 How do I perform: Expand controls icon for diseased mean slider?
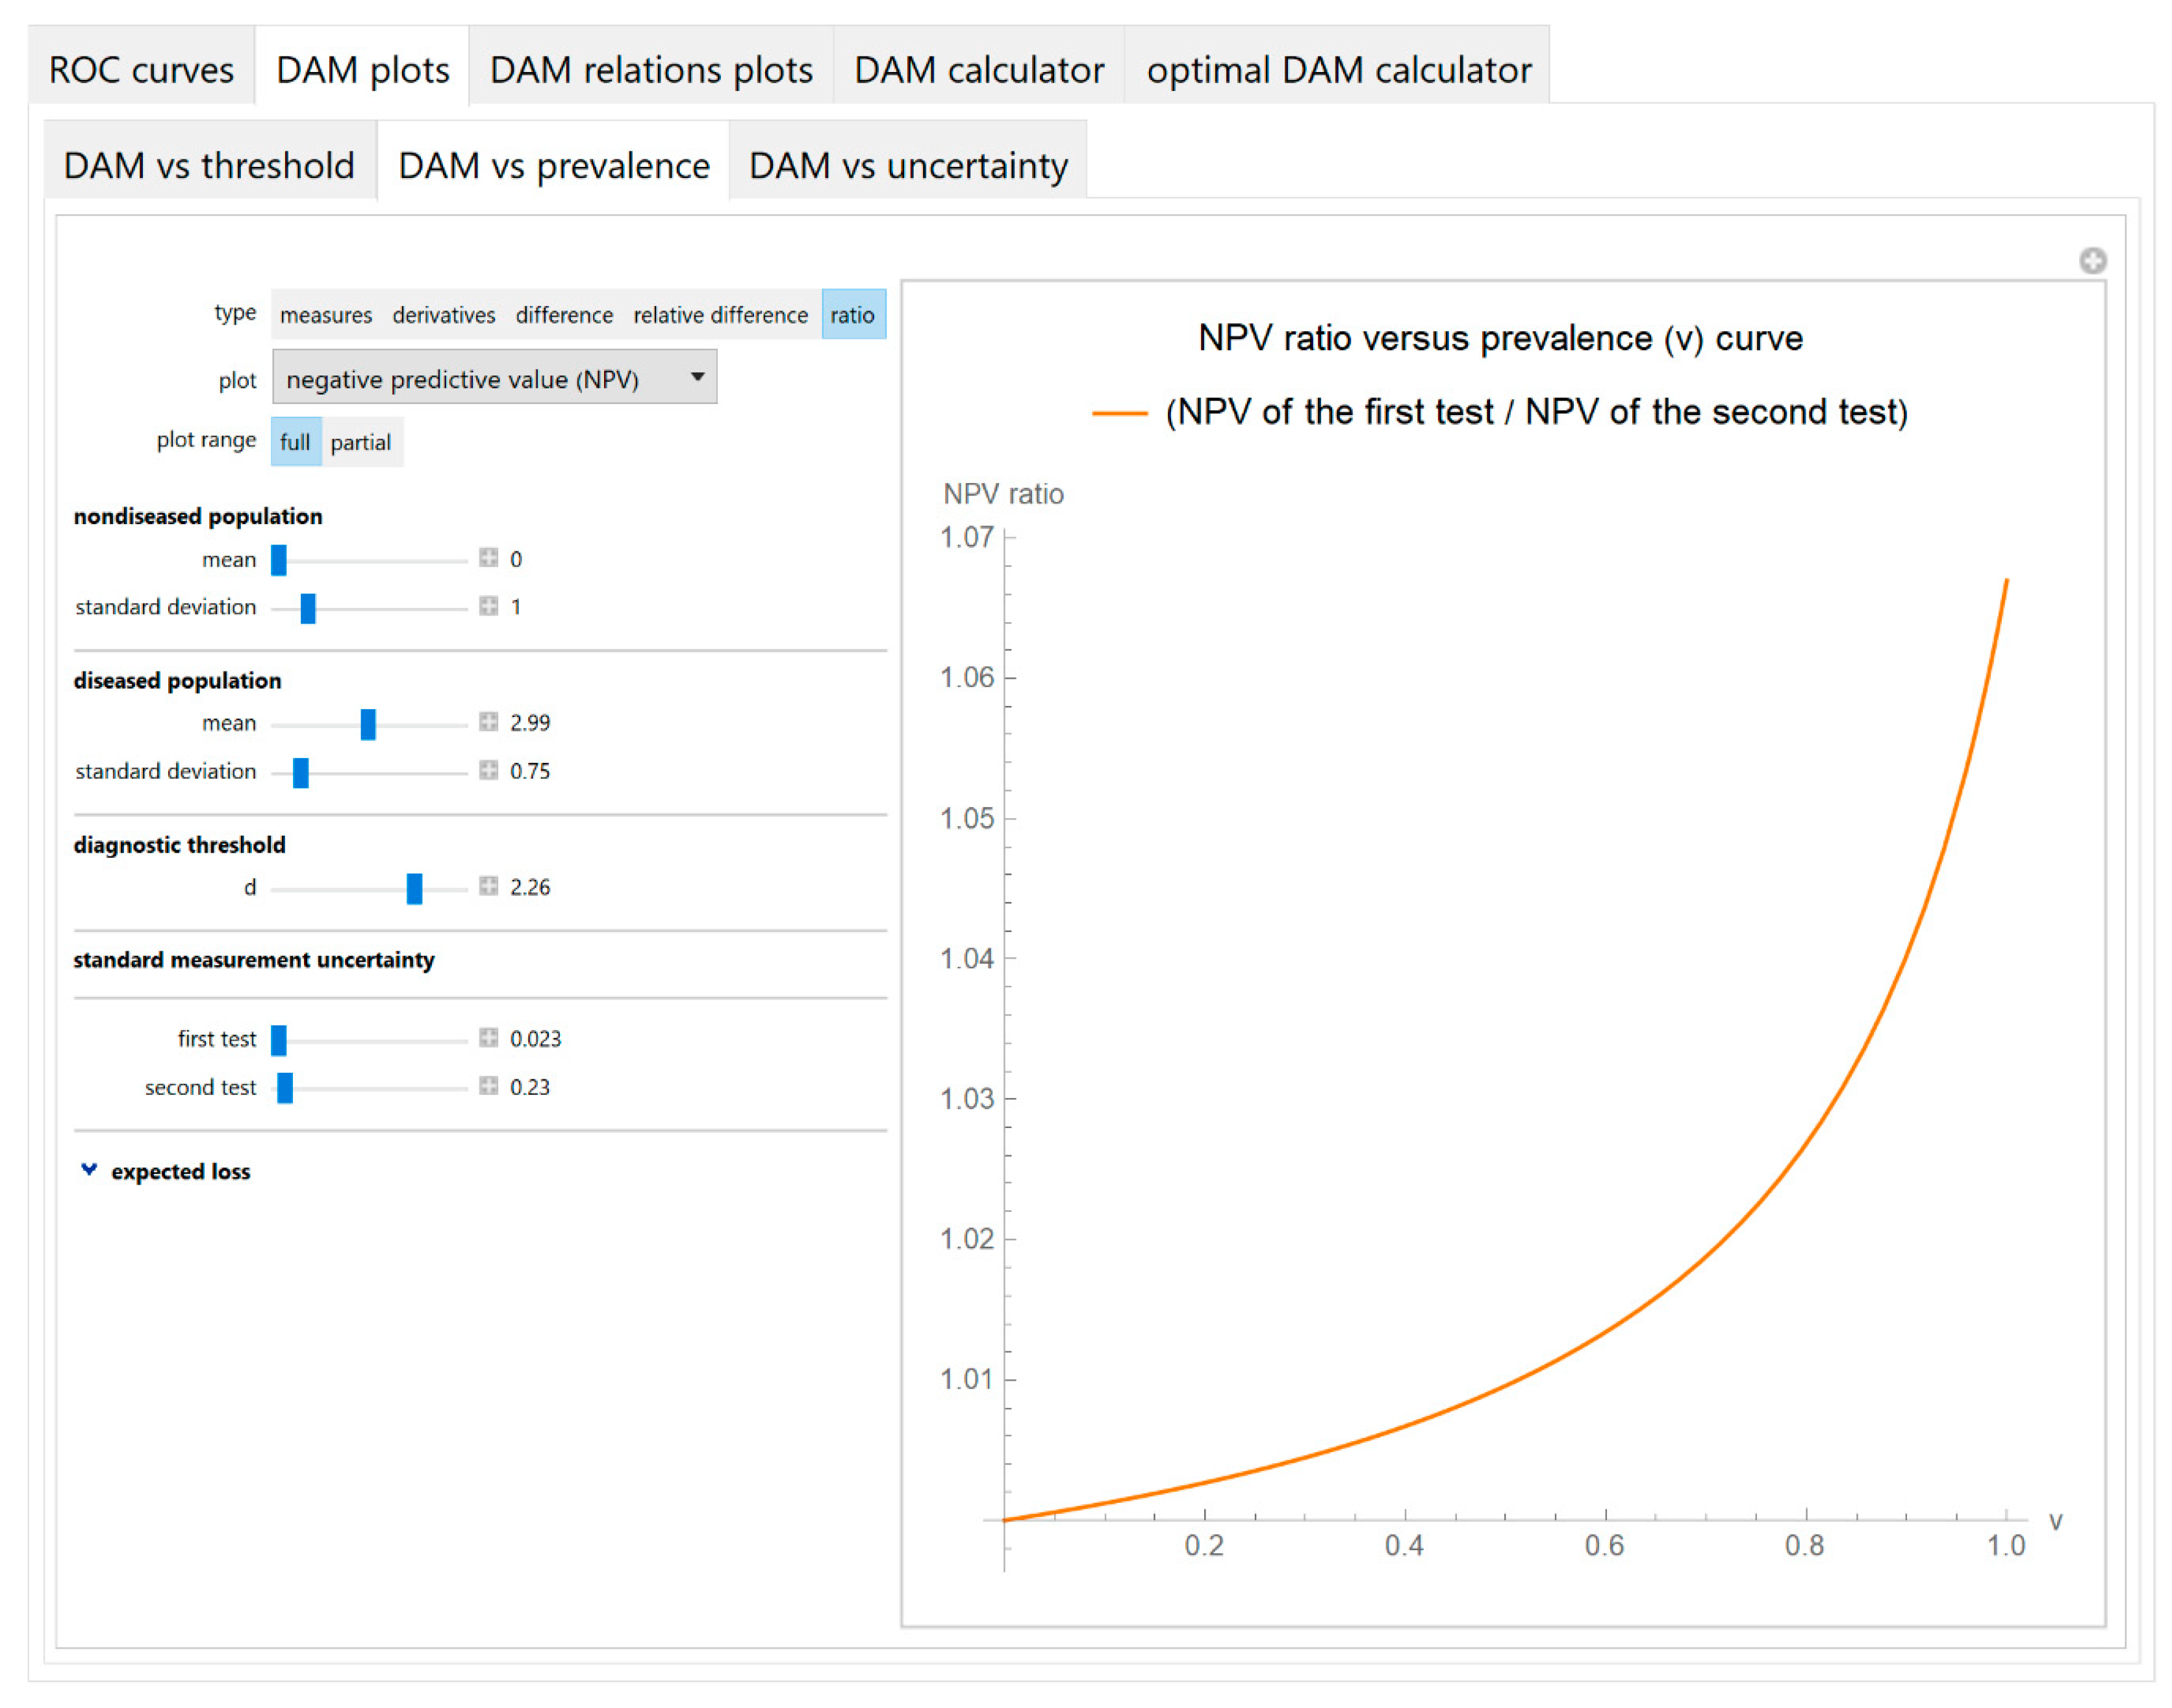tap(488, 722)
